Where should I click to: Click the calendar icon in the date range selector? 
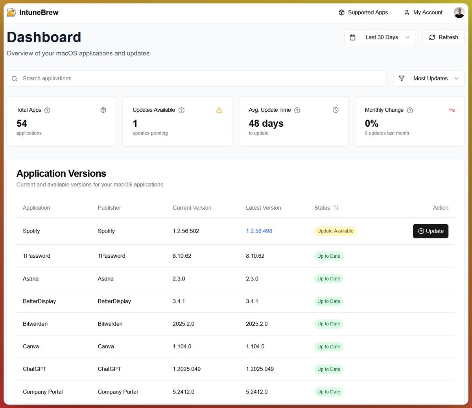point(353,37)
